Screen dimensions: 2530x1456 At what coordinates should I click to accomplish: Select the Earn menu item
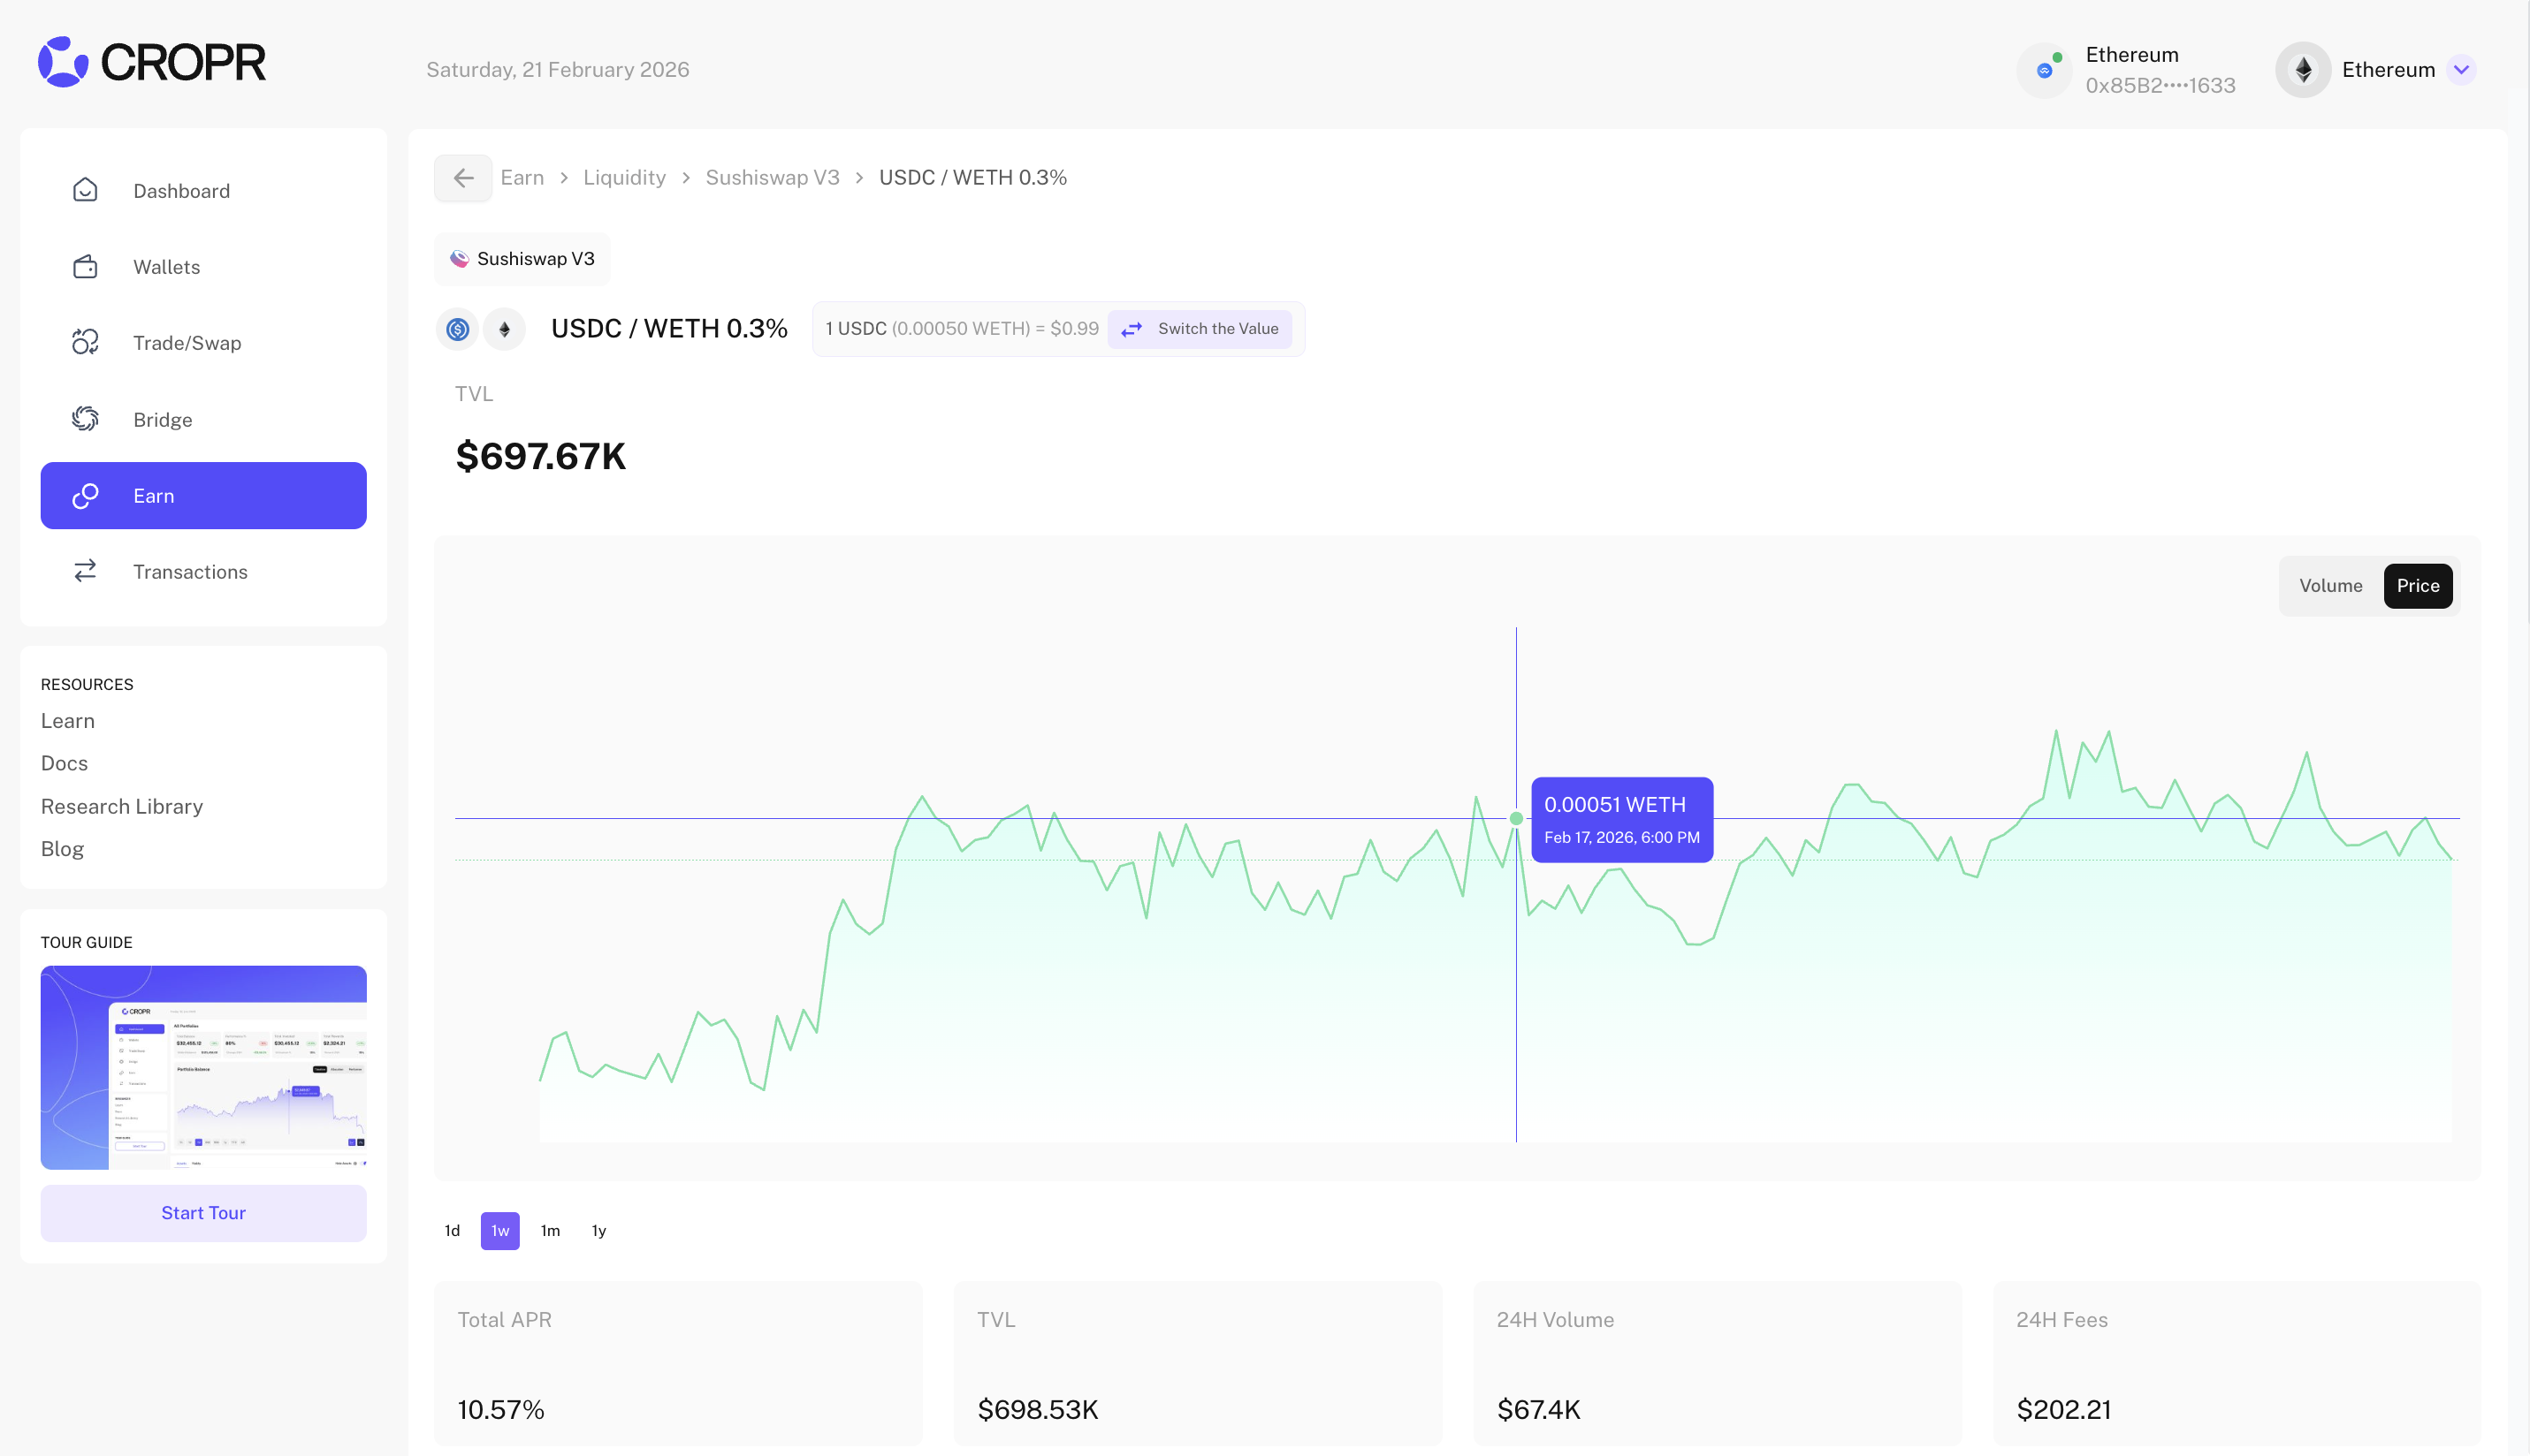204,495
